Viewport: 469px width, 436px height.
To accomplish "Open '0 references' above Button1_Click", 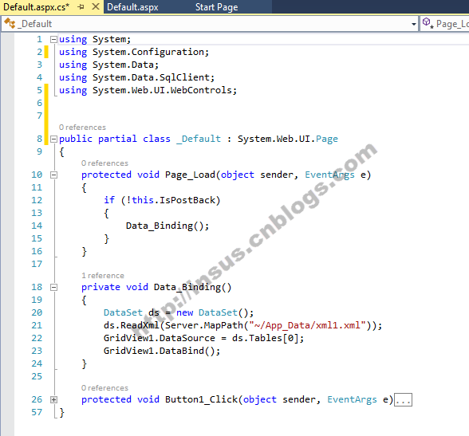I will click(x=104, y=388).
